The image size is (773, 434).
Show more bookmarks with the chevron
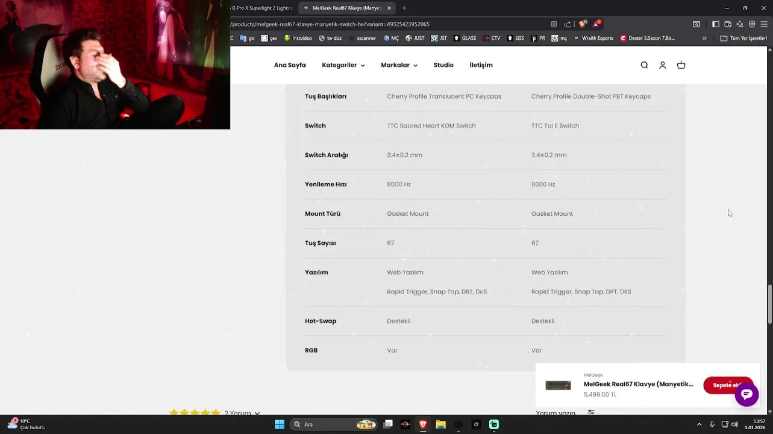point(704,38)
